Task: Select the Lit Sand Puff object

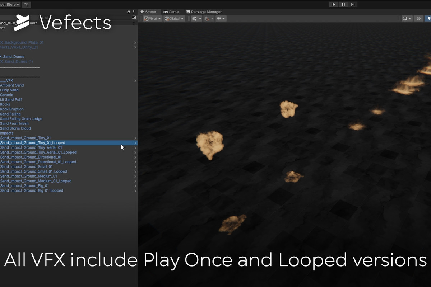Action: pos(11,100)
